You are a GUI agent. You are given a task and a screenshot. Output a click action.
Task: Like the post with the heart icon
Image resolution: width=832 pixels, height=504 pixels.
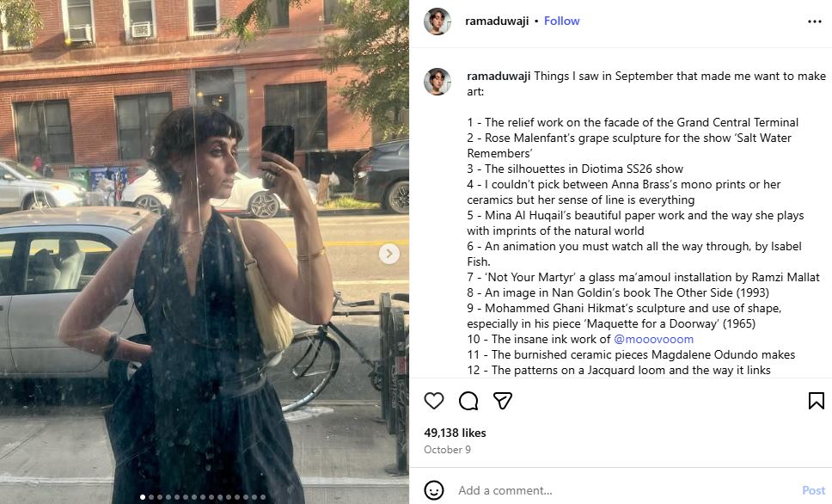(434, 401)
